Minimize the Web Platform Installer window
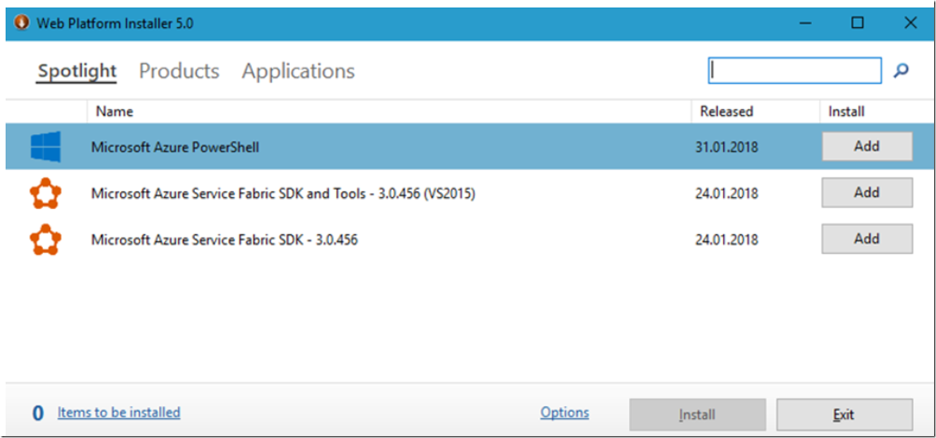Image resolution: width=936 pixels, height=438 pixels. (x=805, y=23)
